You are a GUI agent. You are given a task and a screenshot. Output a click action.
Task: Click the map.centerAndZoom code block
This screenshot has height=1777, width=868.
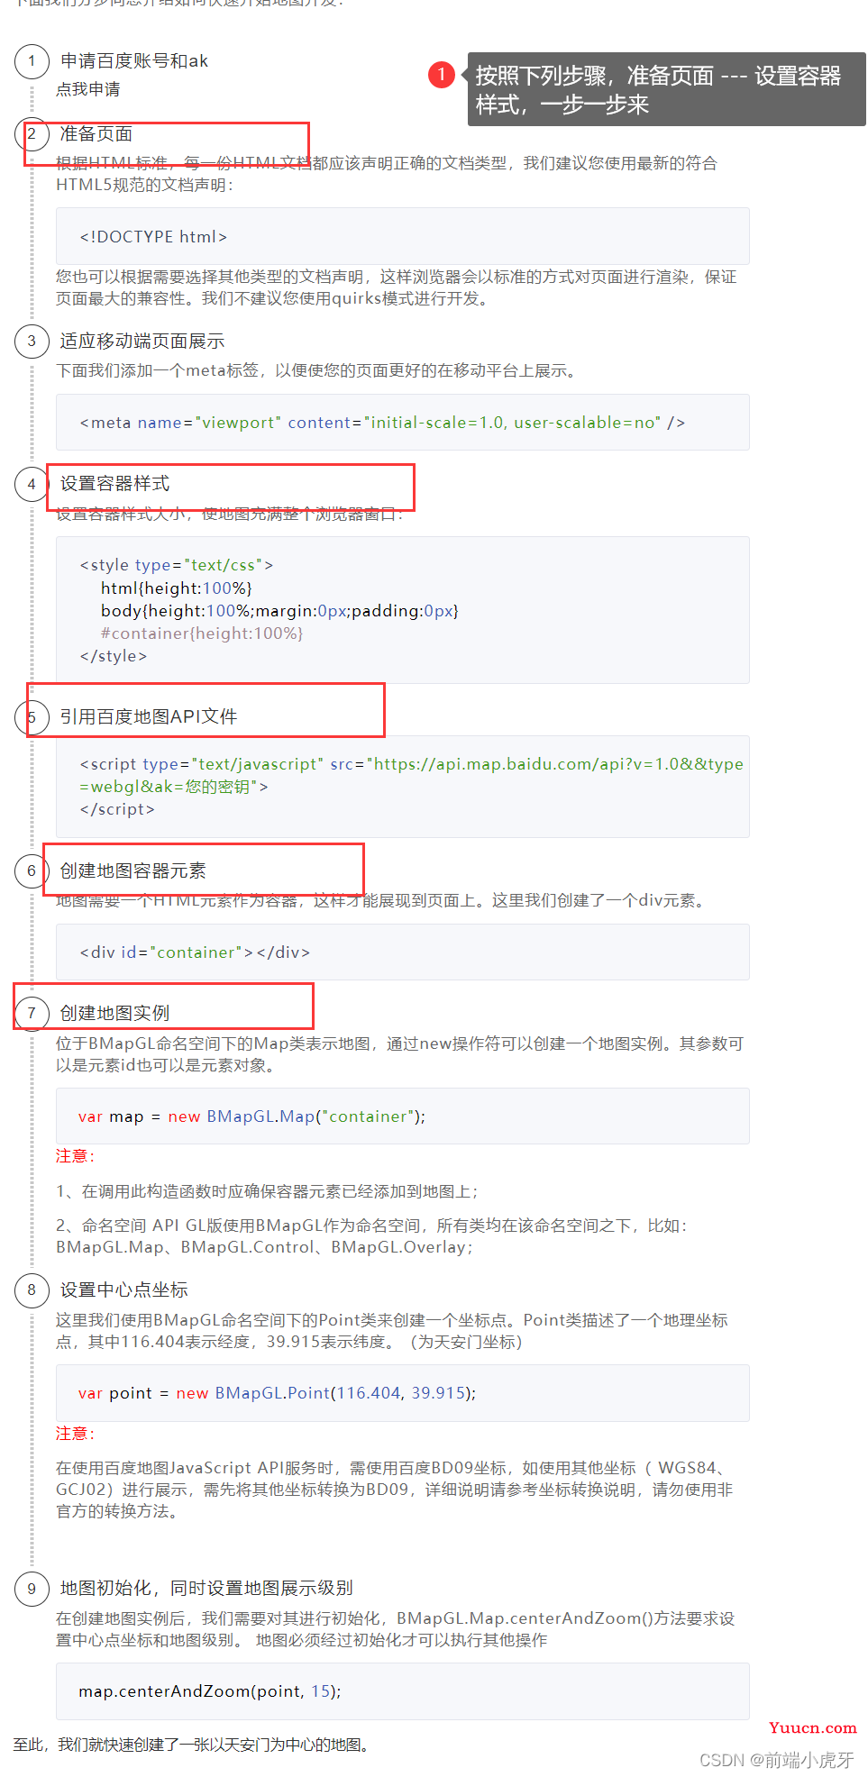[x=403, y=1690]
